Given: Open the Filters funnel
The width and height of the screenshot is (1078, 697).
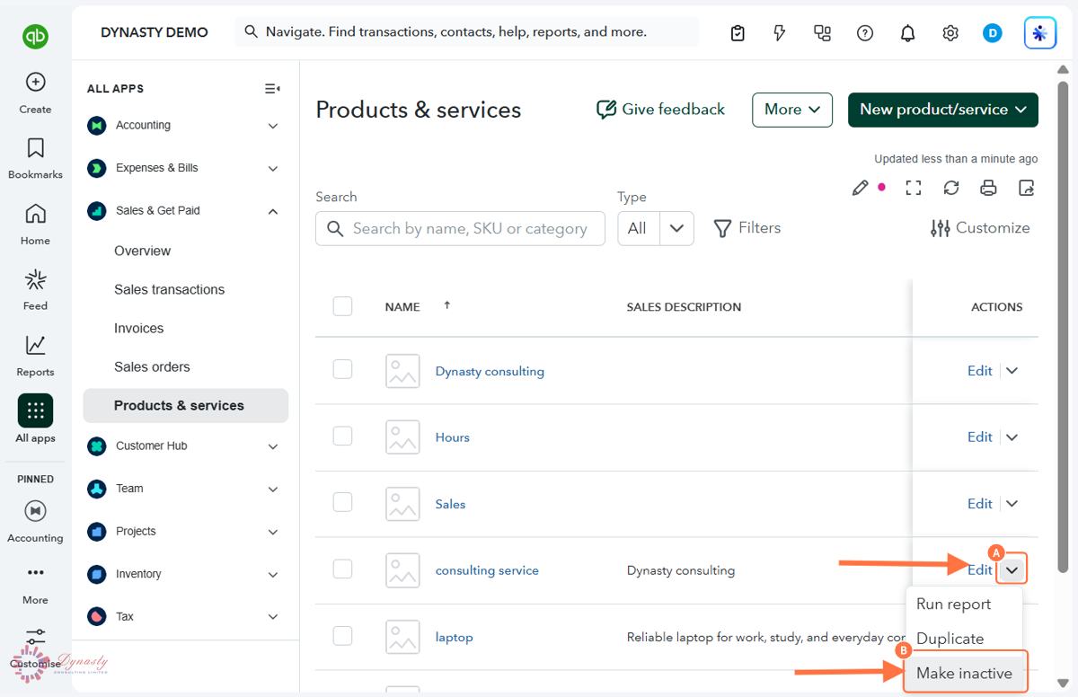Looking at the screenshot, I should point(747,228).
